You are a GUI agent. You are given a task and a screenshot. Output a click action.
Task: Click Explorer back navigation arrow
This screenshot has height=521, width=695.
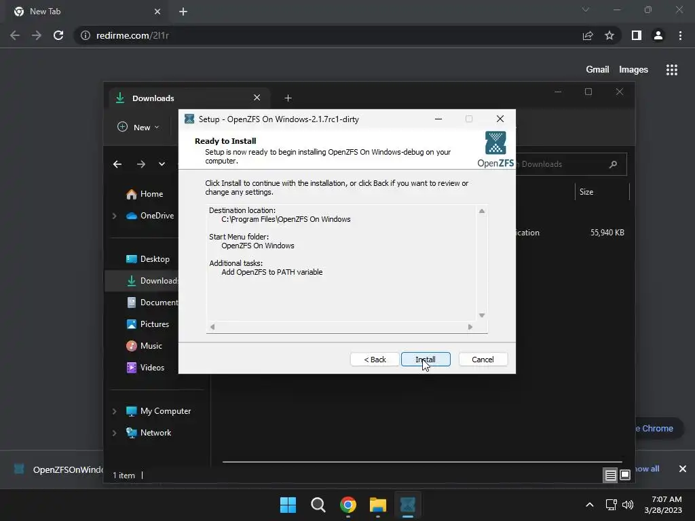coord(117,164)
